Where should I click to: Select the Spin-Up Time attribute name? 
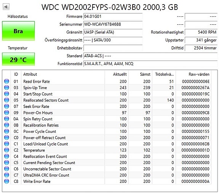35,88
